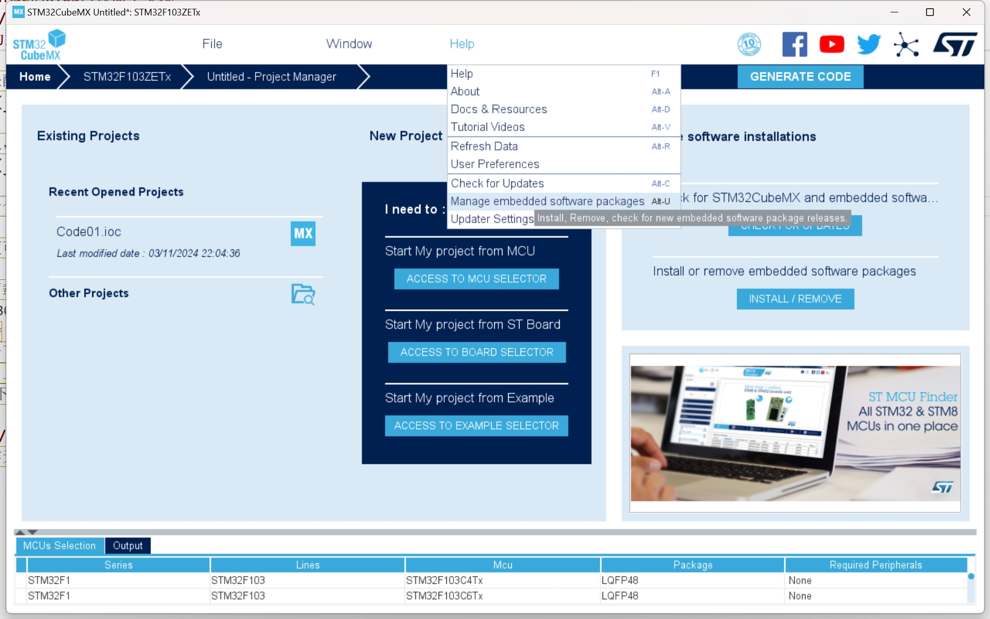990x619 pixels.
Task: Click the ST logo icon
Action: (954, 44)
